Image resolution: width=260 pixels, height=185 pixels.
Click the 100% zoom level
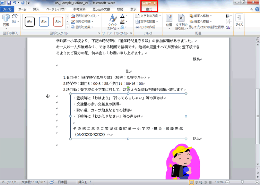point(219,182)
